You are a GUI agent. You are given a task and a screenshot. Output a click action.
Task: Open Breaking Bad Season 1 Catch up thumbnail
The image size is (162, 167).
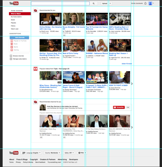pyautogui.click(x=120, y=45)
